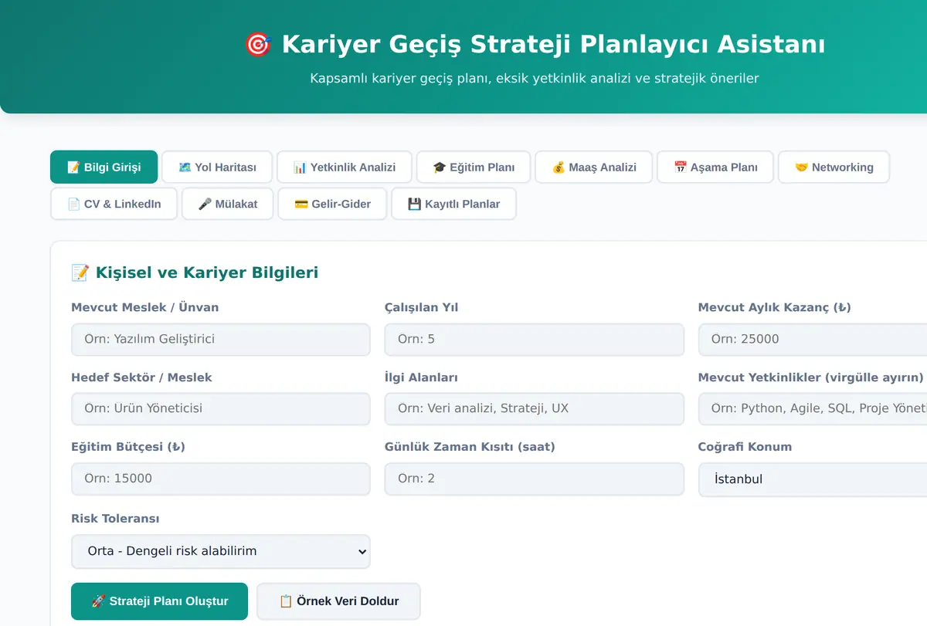
Task: Click the floppy disk icon on Kayıtlı Planlar
Action: (414, 204)
